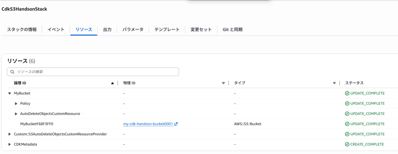Click the status check icon for MyBucket

347,93
